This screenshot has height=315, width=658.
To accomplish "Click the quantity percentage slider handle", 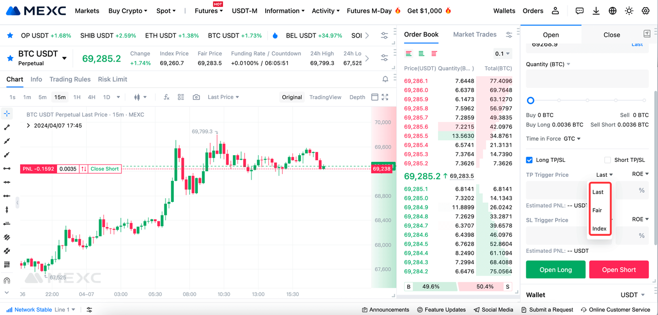I will pos(531,101).
